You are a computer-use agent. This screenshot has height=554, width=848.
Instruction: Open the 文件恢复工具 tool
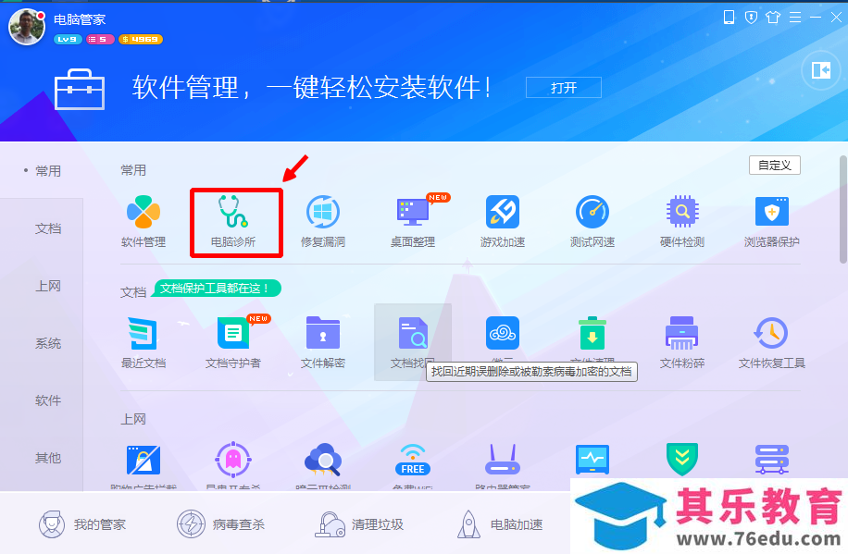(772, 343)
